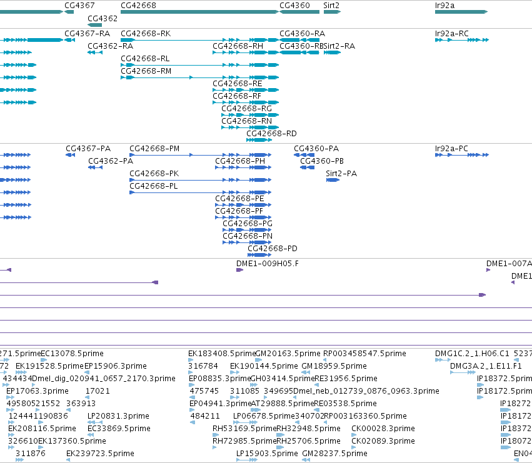Click the CG4362-PA CDS label
The height and width of the screenshot is (463, 532).
[111, 161]
